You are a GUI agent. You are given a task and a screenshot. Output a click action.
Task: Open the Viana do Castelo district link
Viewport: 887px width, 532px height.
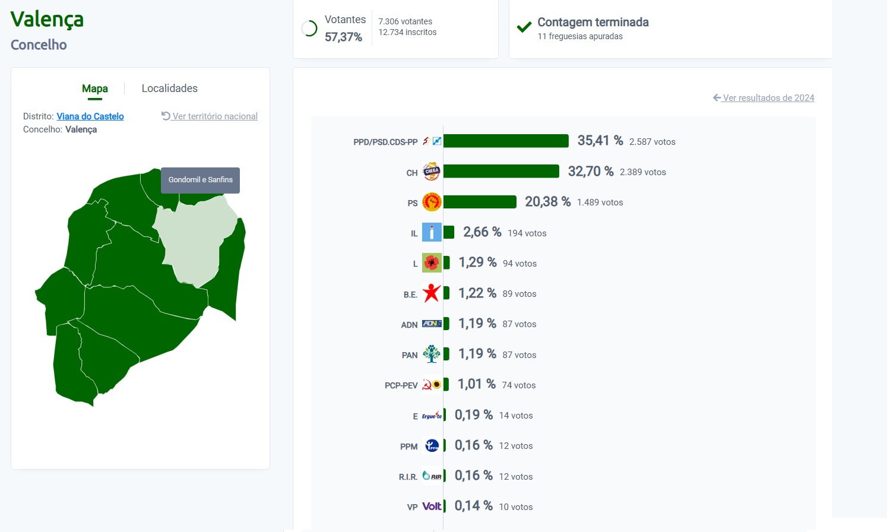[x=90, y=116]
